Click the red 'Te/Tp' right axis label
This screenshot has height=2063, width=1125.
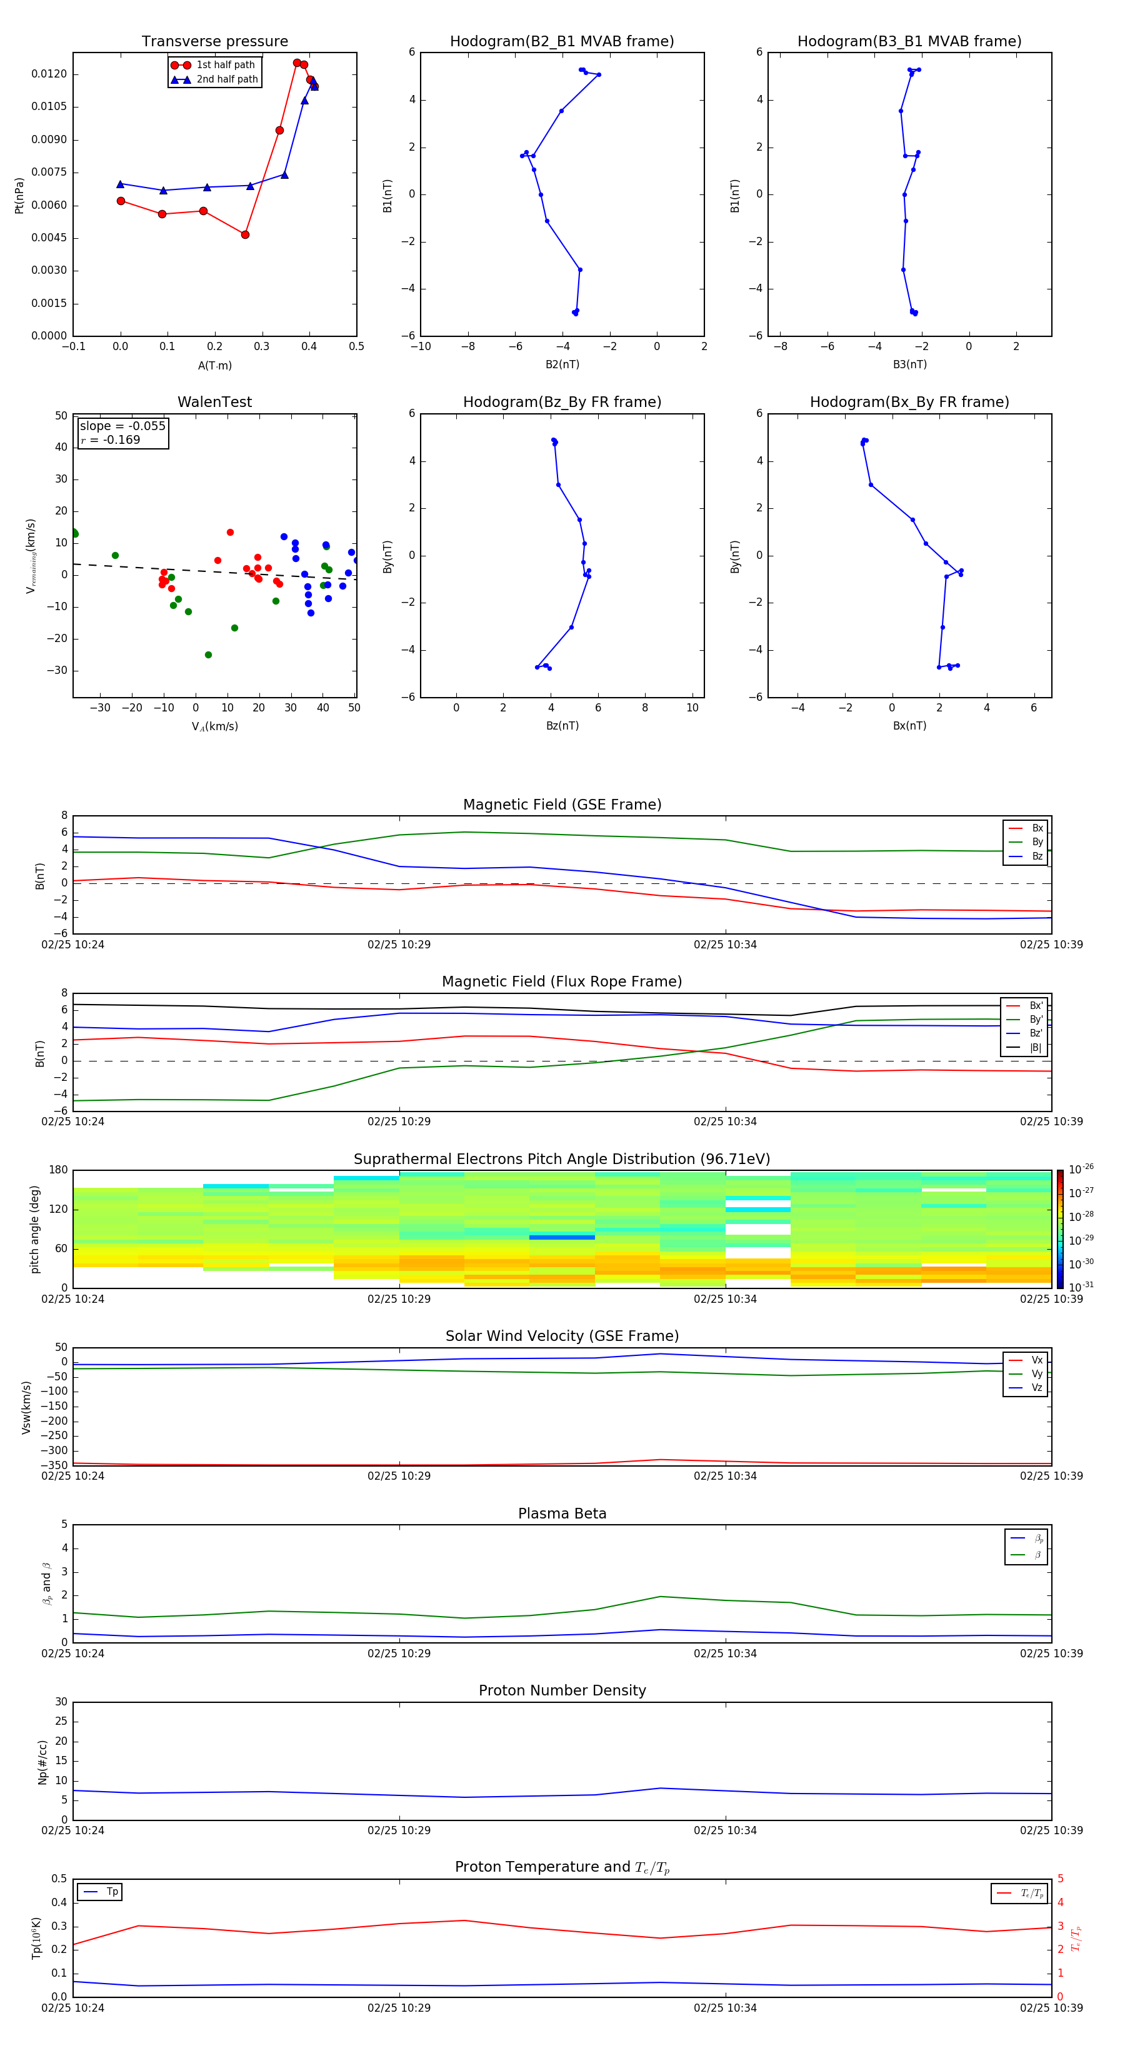[1076, 1938]
